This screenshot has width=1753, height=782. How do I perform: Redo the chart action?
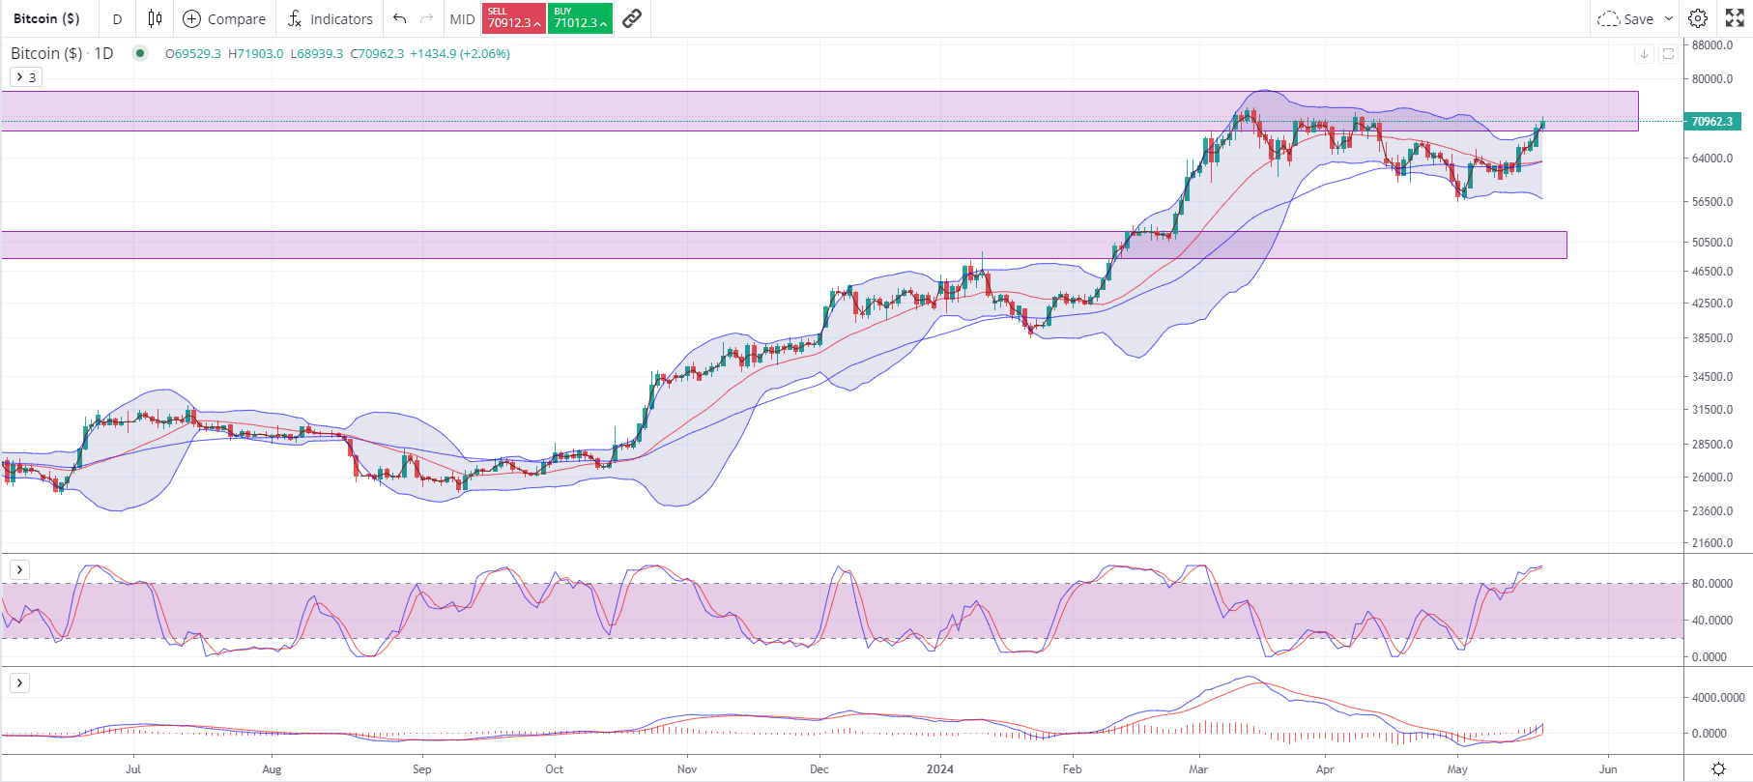coord(426,18)
